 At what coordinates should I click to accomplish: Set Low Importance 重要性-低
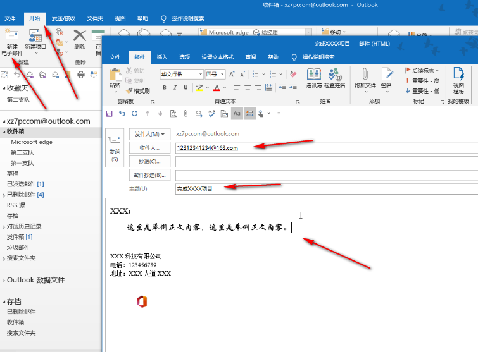(x=422, y=90)
